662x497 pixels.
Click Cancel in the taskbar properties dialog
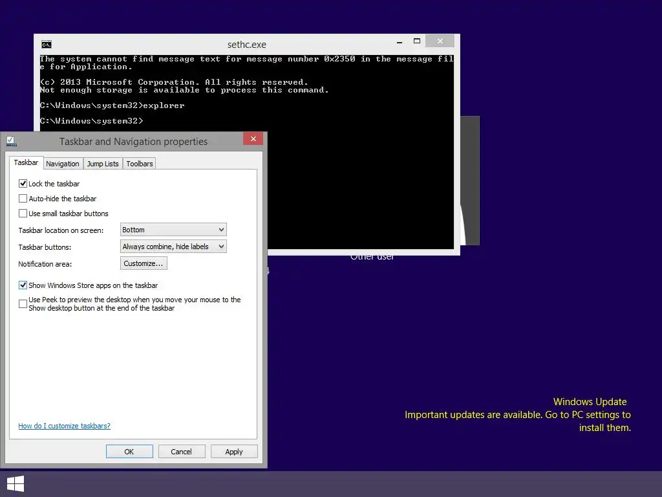click(x=182, y=451)
